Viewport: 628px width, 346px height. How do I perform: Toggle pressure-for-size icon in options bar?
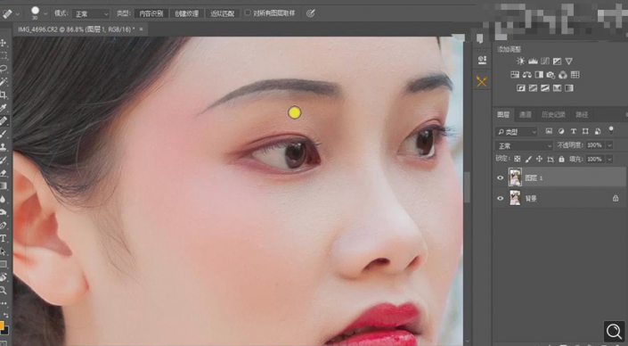point(310,13)
